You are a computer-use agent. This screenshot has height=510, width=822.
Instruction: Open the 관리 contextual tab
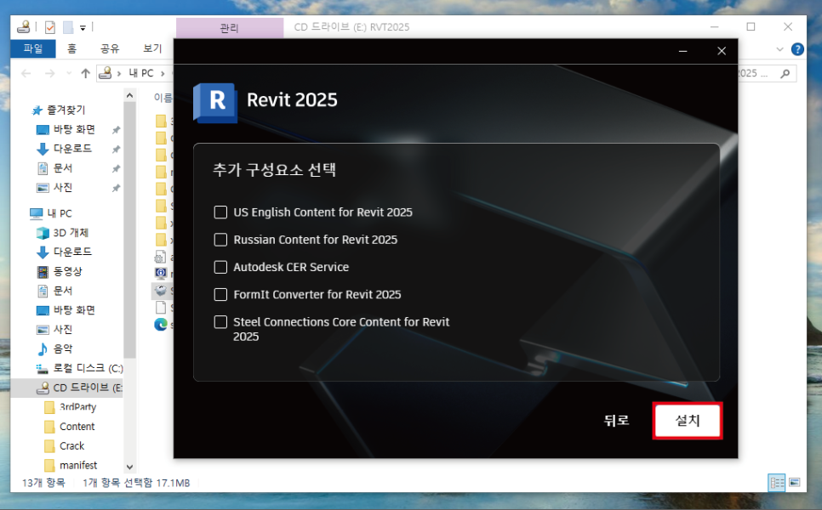pyautogui.click(x=230, y=28)
